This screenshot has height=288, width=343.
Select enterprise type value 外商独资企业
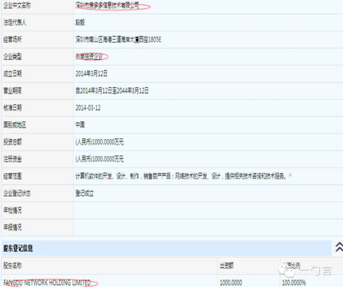pos(90,57)
